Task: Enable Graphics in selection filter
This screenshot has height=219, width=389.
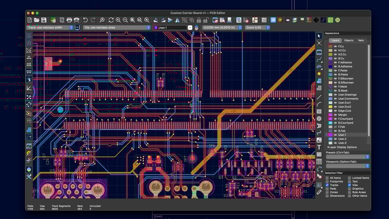Action: [x=350, y=189]
